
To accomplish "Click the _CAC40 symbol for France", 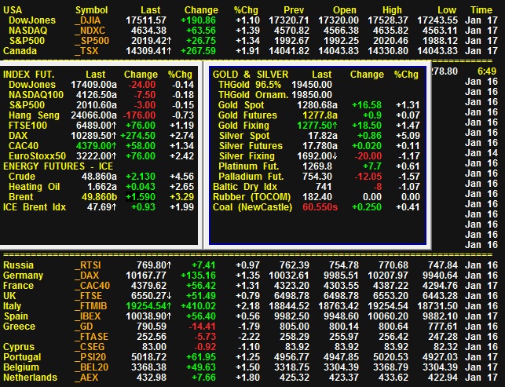I will coord(92,286).
